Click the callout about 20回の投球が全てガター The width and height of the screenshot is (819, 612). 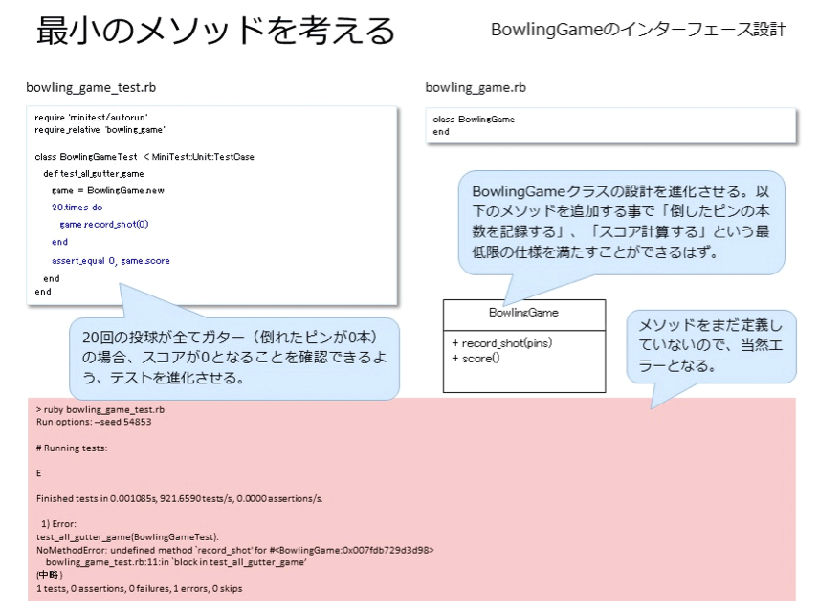234,359
